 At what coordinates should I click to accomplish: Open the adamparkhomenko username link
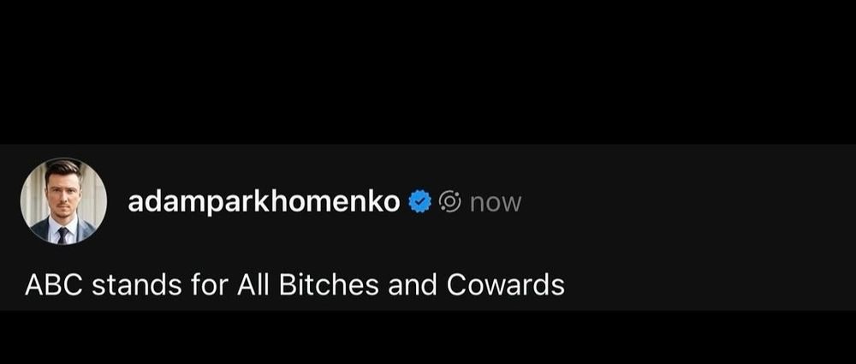(x=264, y=202)
